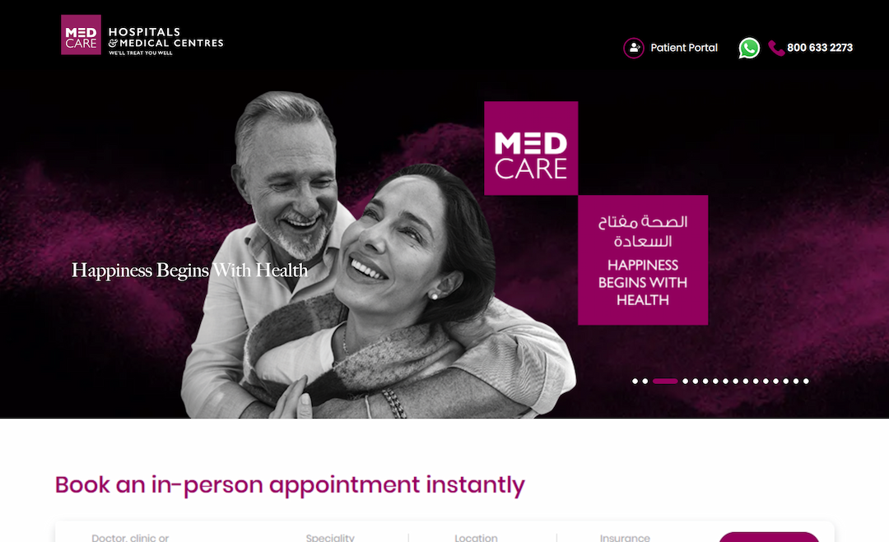
Task: Call 800 633 2273 phone link
Action: [820, 49]
